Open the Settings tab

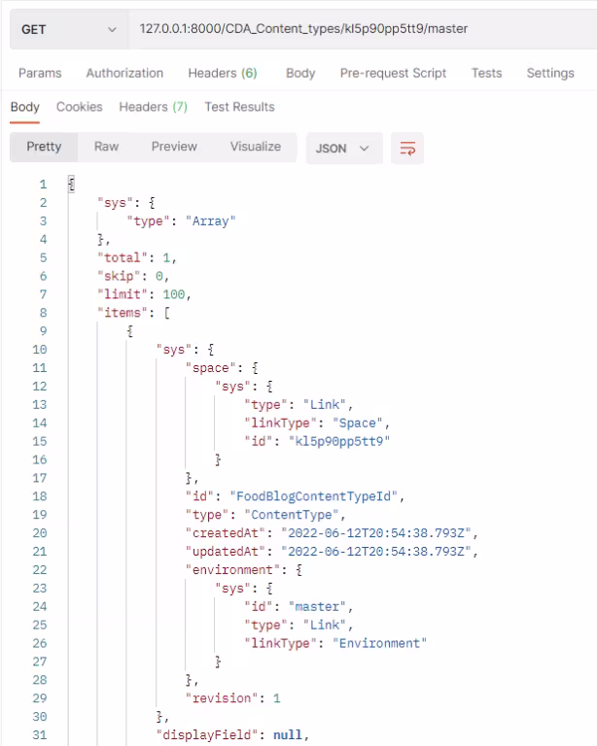point(550,73)
